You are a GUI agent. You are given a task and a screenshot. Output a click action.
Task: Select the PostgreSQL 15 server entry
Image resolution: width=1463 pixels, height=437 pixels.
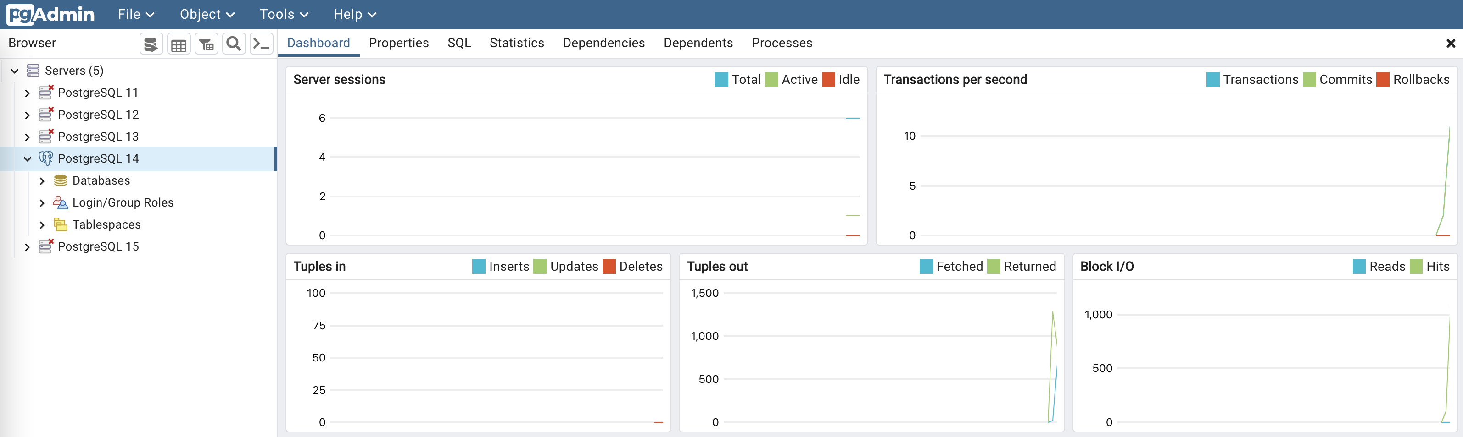98,246
